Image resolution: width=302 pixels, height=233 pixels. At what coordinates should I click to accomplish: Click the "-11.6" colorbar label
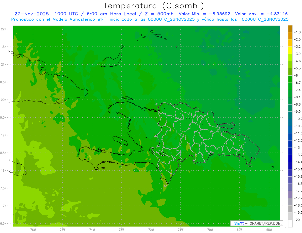(298, 133)
